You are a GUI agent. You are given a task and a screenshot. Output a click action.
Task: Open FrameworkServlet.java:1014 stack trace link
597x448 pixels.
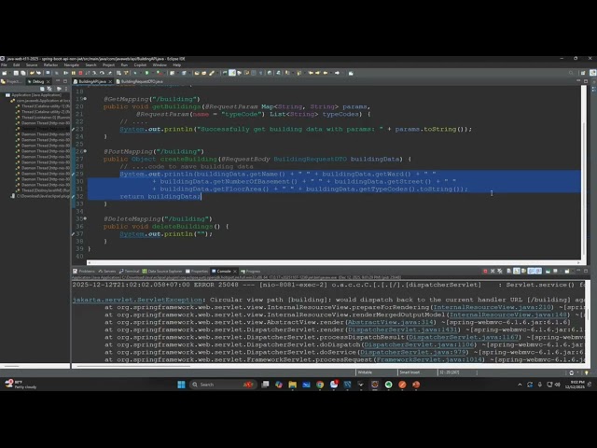coord(429,359)
